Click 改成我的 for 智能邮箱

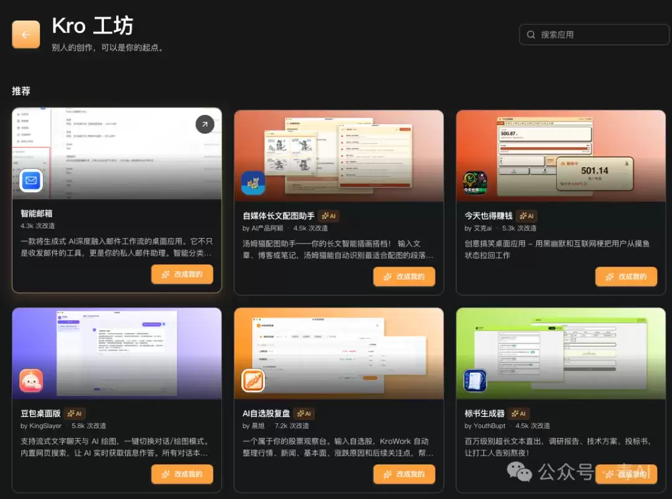tap(182, 274)
